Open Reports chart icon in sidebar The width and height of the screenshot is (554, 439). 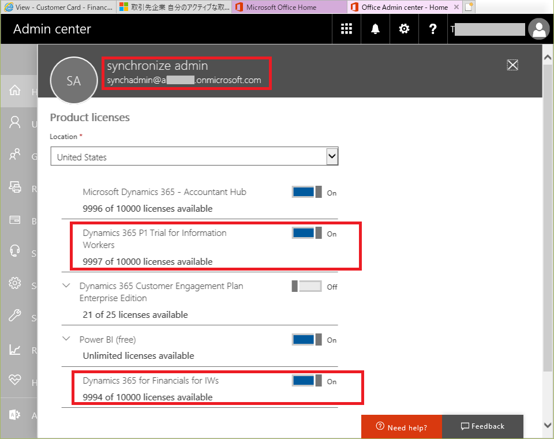[x=15, y=349]
